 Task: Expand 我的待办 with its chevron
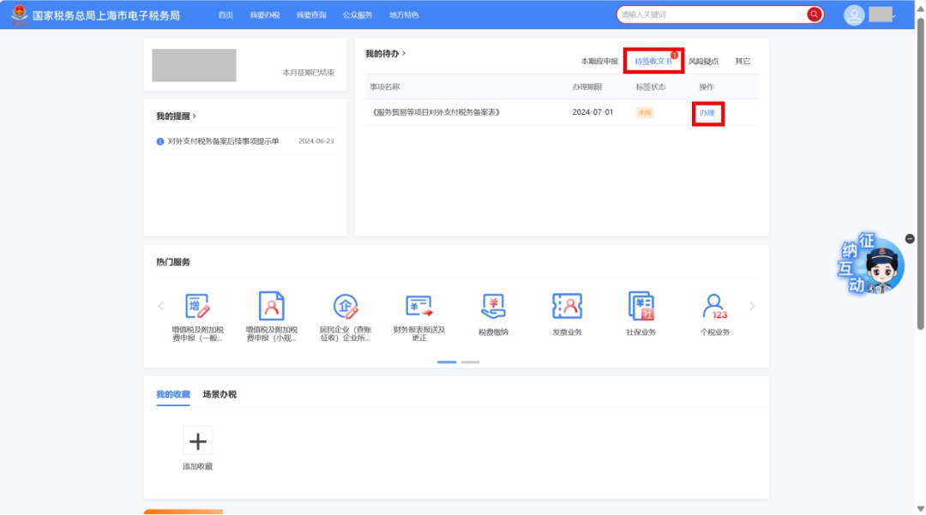[x=404, y=53]
